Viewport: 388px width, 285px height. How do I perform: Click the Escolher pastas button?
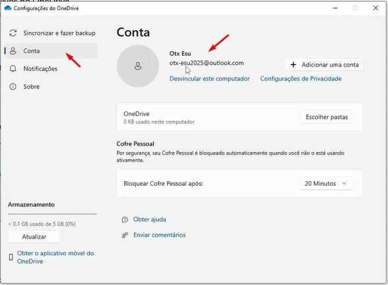[327, 117]
